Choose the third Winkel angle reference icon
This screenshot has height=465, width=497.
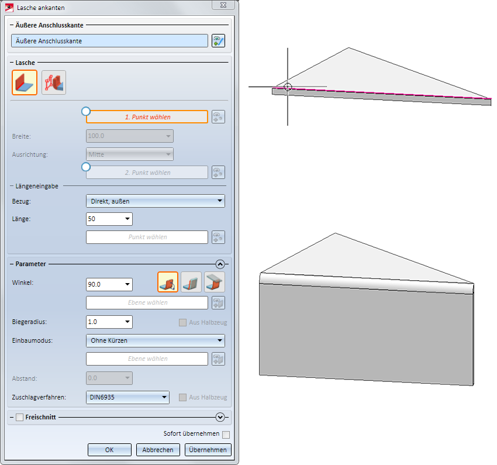pyautogui.click(x=215, y=283)
